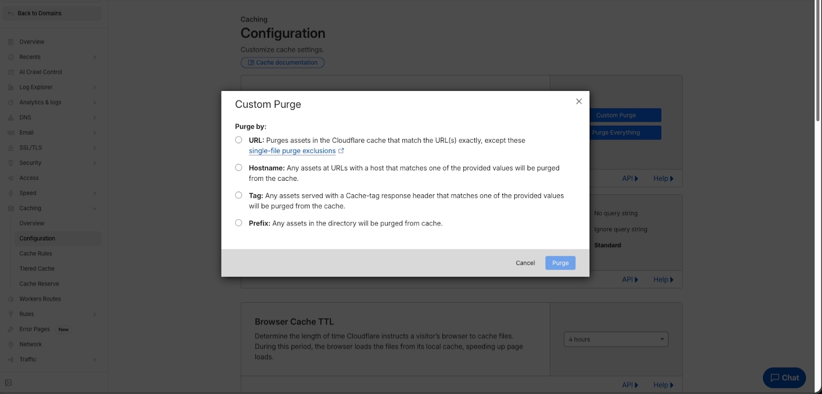Expand the Analytics & logs chevron
The height and width of the screenshot is (394, 822).
95,103
